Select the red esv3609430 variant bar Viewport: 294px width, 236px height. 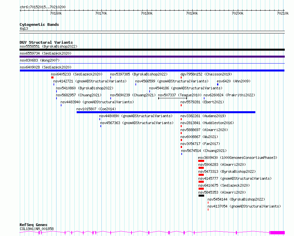click(201, 161)
